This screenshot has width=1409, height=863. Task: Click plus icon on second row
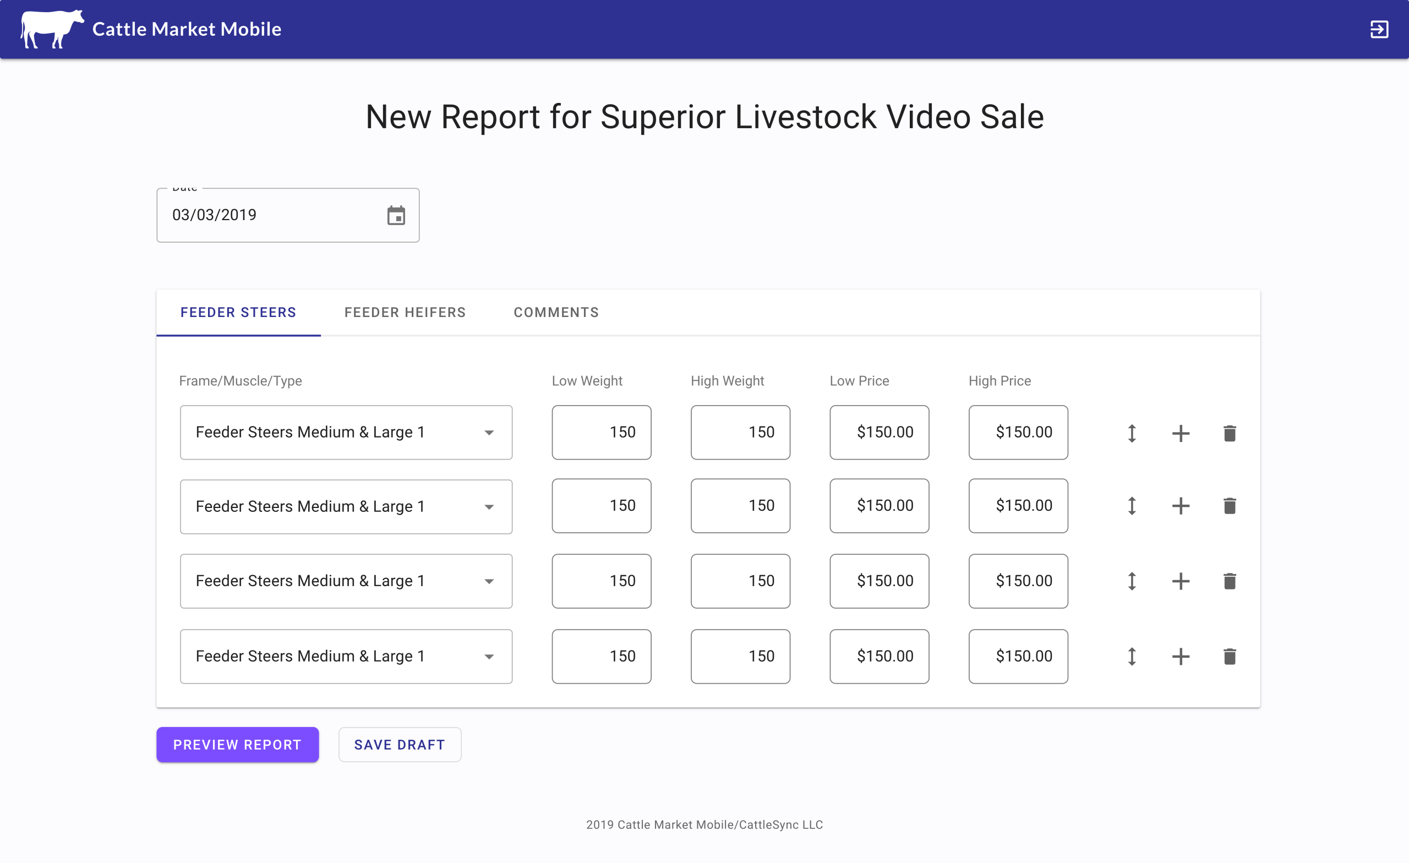tap(1180, 506)
